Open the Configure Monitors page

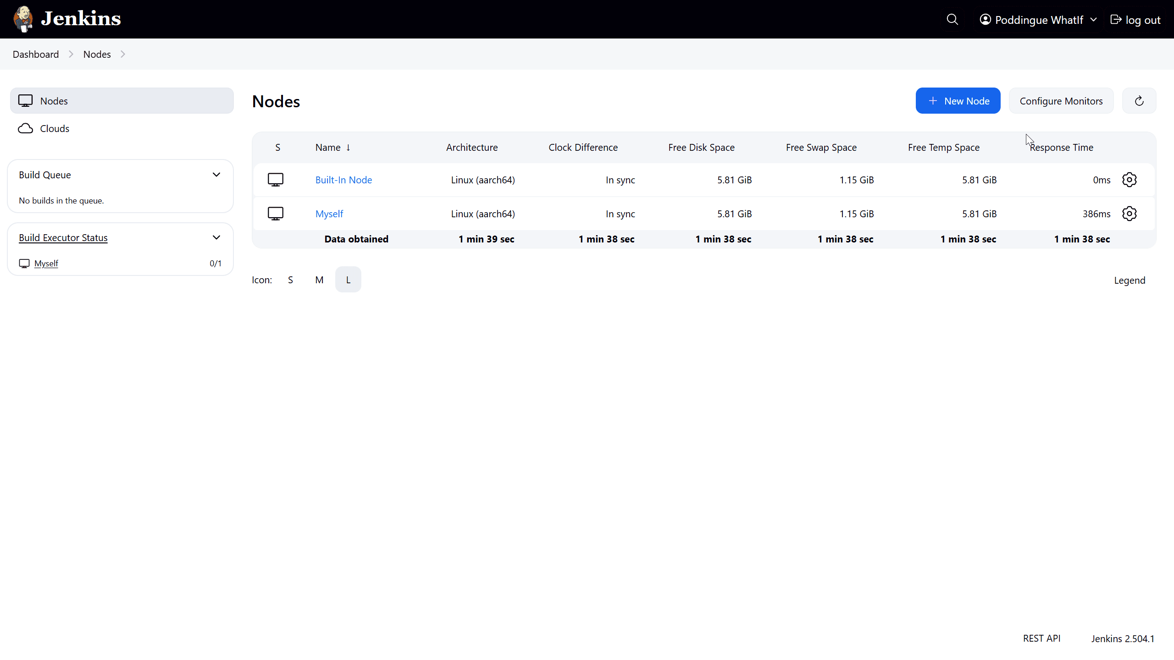[1062, 100]
